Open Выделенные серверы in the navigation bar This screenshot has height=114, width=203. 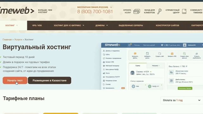(131, 25)
